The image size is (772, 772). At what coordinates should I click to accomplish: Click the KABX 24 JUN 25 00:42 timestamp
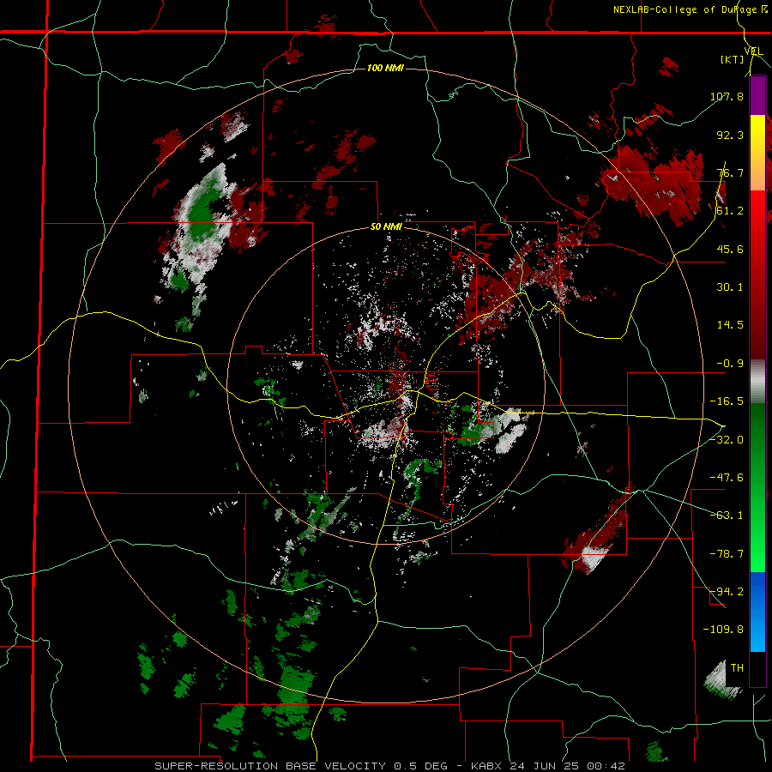pos(548,766)
